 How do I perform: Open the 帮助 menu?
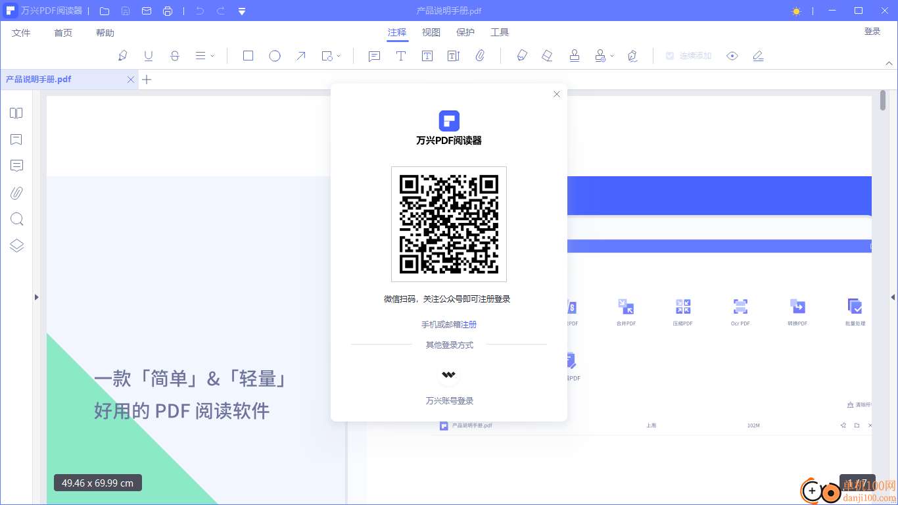(x=105, y=33)
